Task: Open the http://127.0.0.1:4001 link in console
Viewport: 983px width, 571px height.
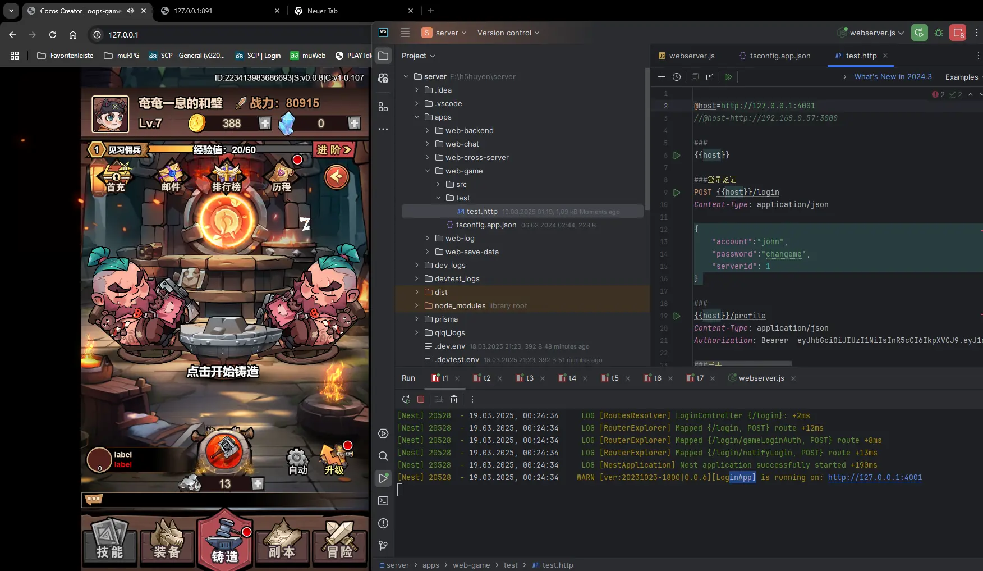Action: pos(875,477)
